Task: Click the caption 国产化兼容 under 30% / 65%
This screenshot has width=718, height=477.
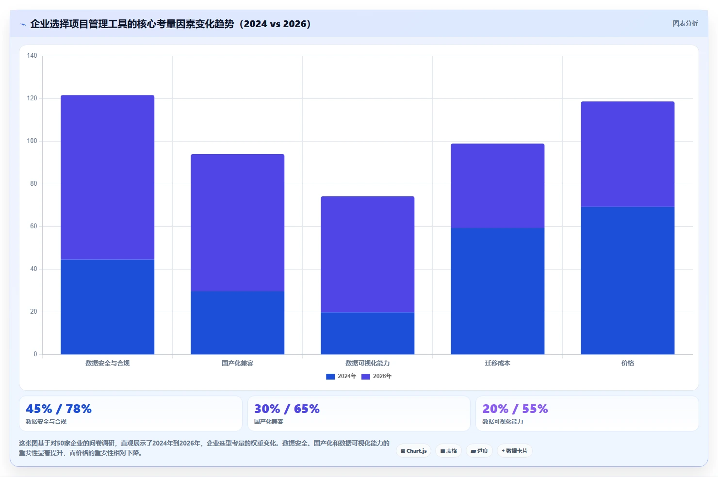Action: tap(269, 422)
